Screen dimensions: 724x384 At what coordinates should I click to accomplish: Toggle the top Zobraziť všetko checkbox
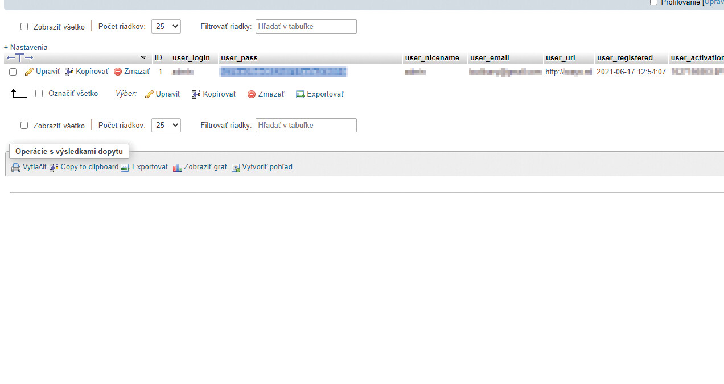point(24,27)
